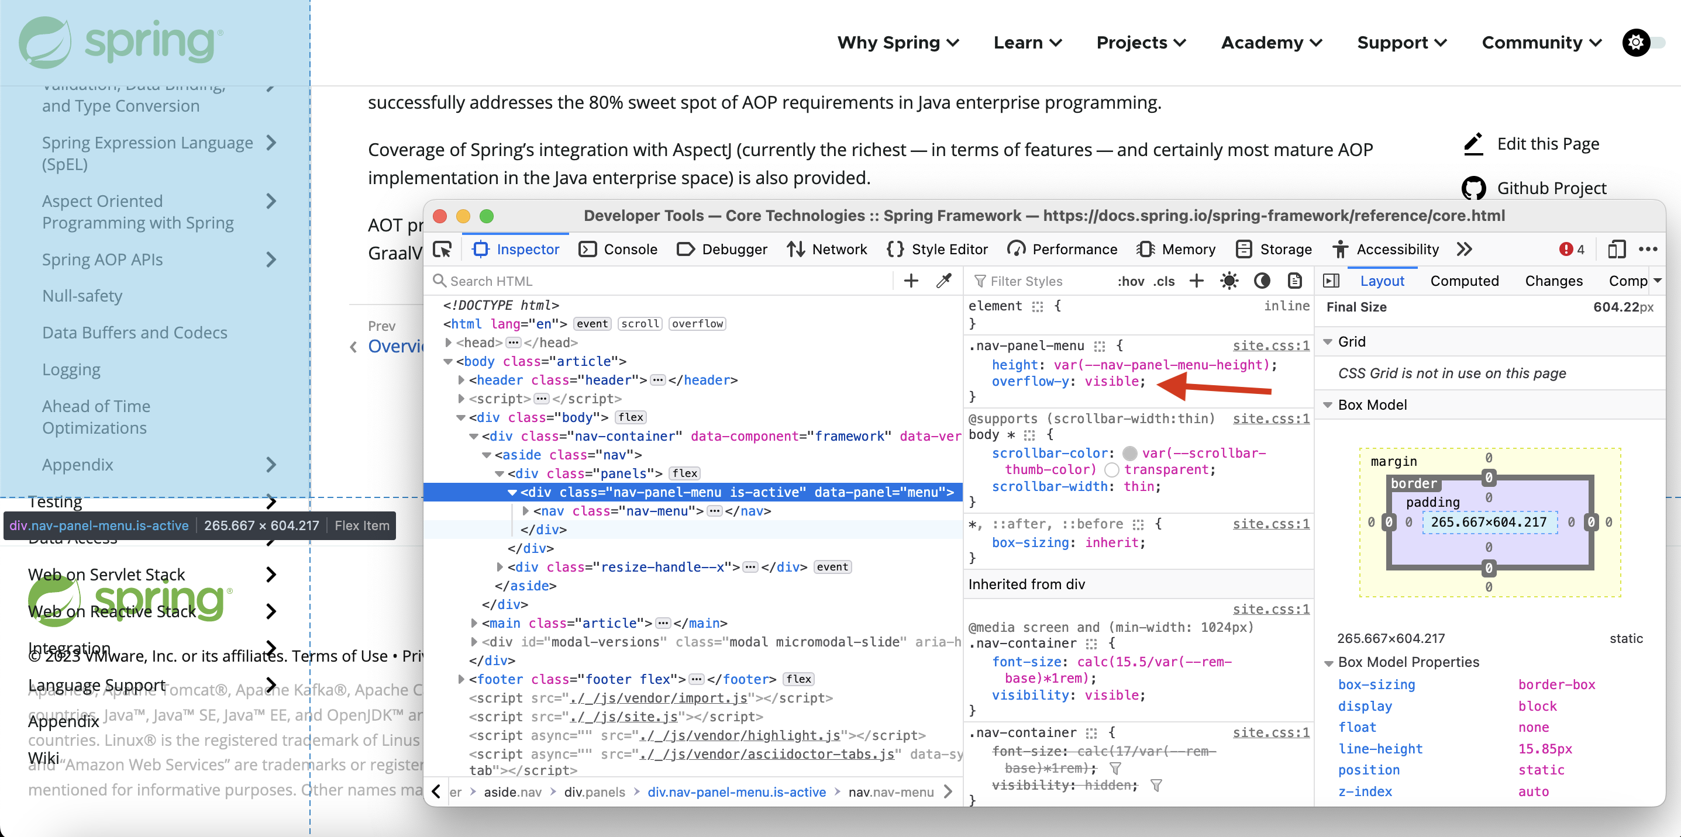
Task: Open the Community menu
Action: click(x=1541, y=43)
